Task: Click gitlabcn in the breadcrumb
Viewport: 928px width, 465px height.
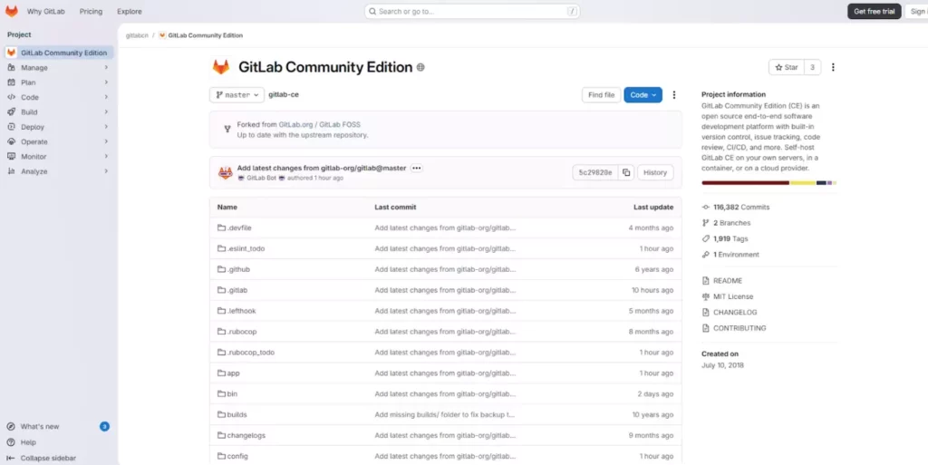Action: click(x=137, y=35)
